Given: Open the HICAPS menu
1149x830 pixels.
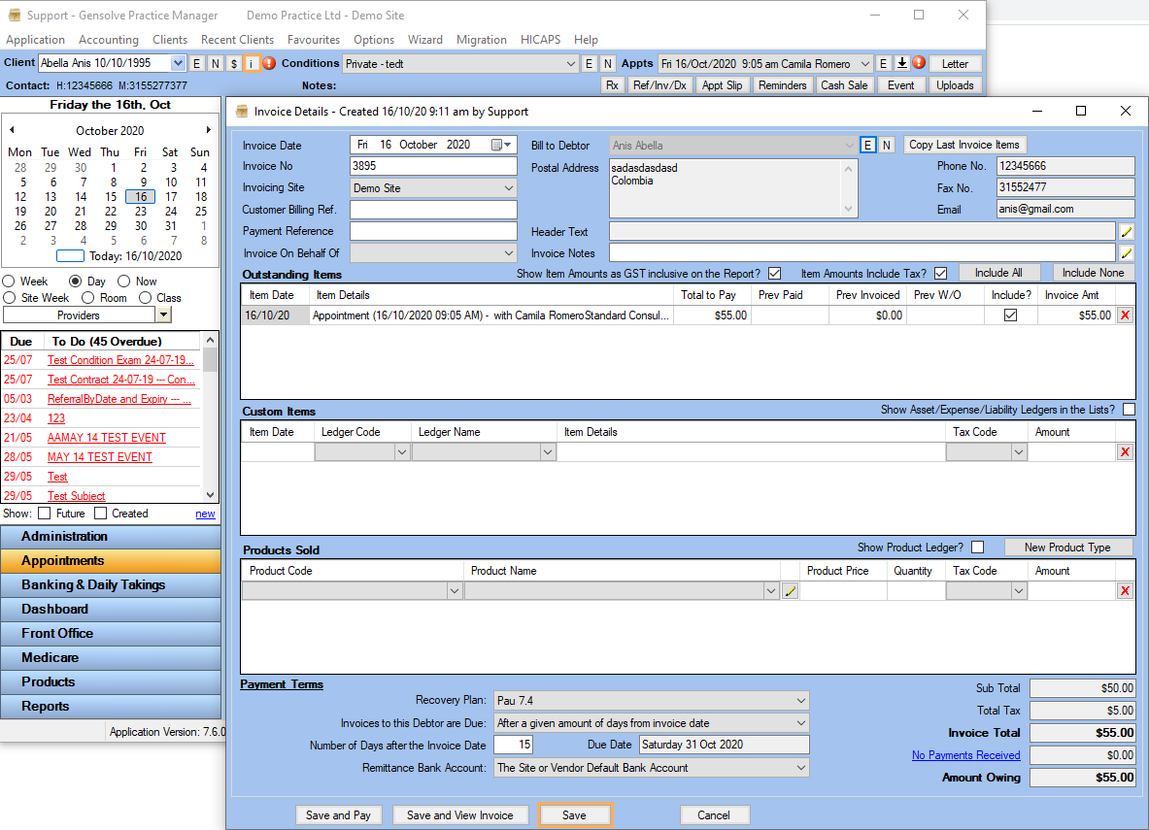Looking at the screenshot, I should click(540, 40).
